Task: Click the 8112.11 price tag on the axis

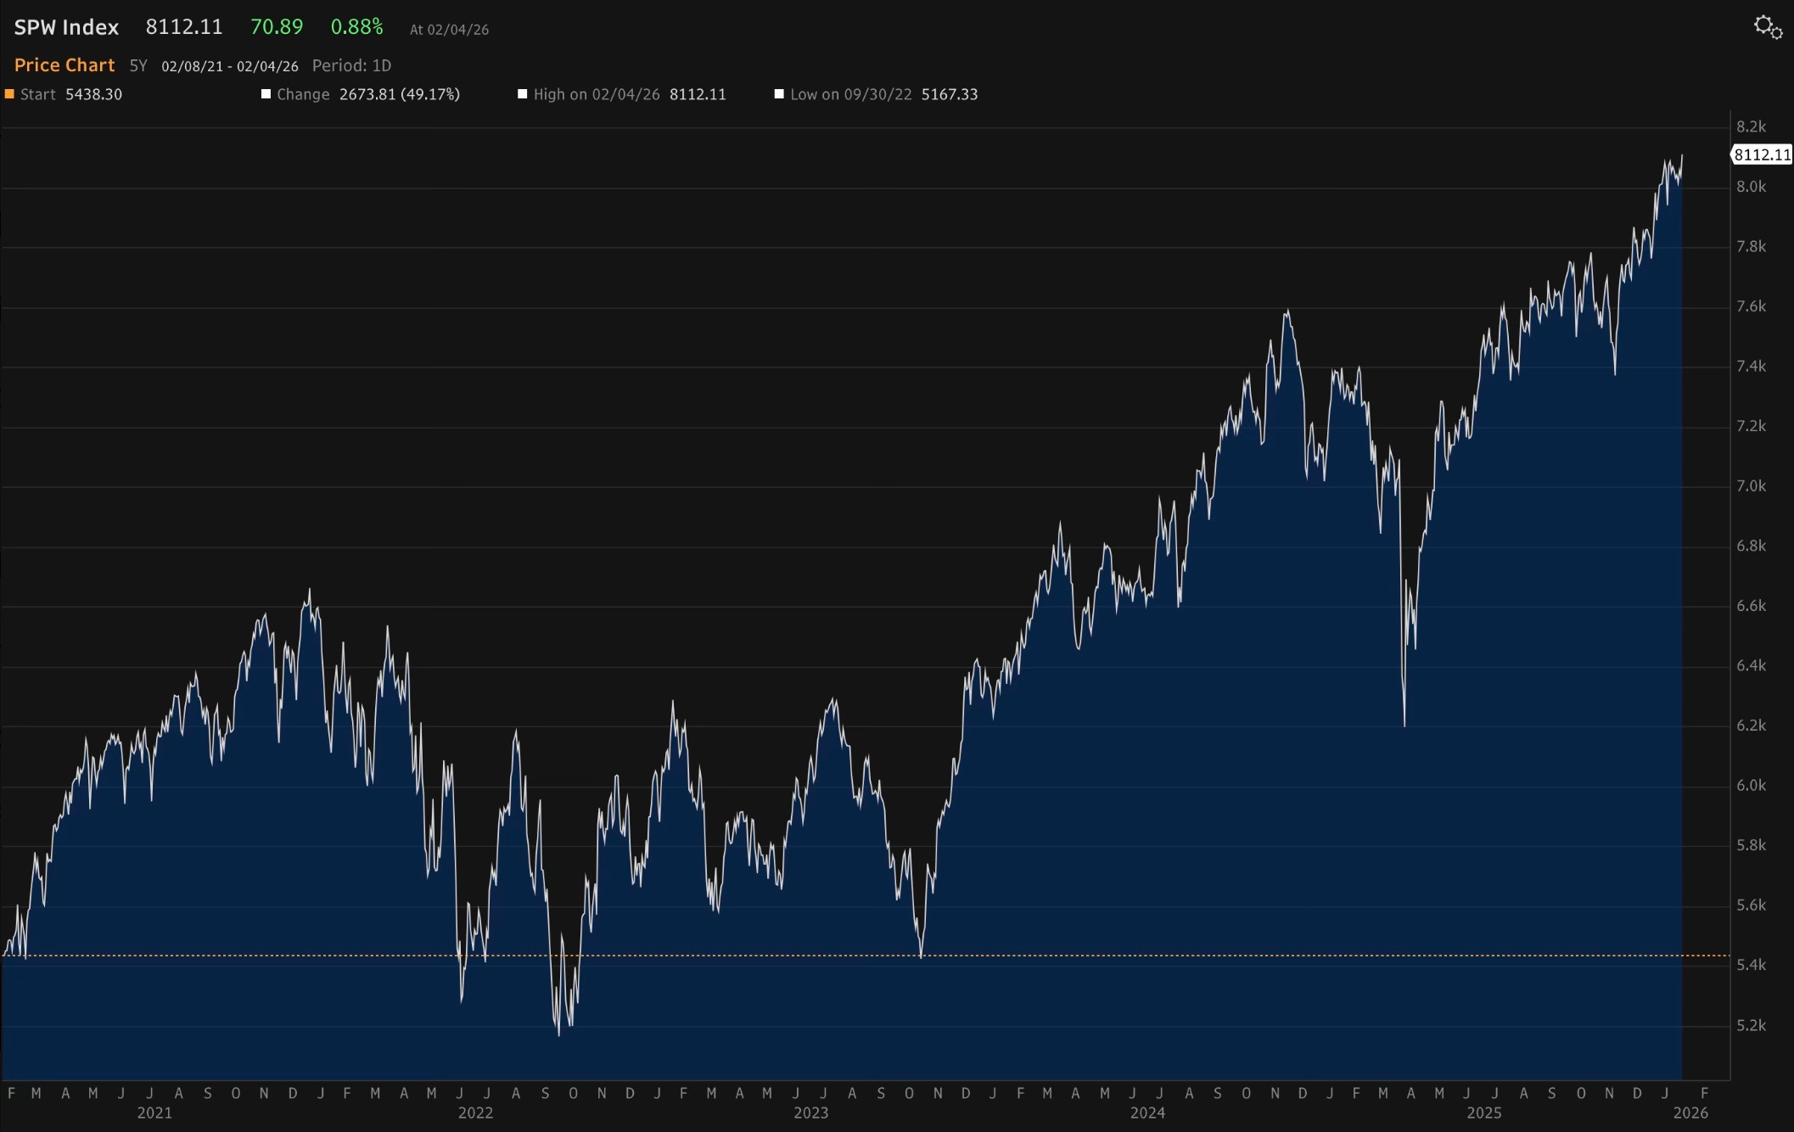Action: [x=1762, y=154]
